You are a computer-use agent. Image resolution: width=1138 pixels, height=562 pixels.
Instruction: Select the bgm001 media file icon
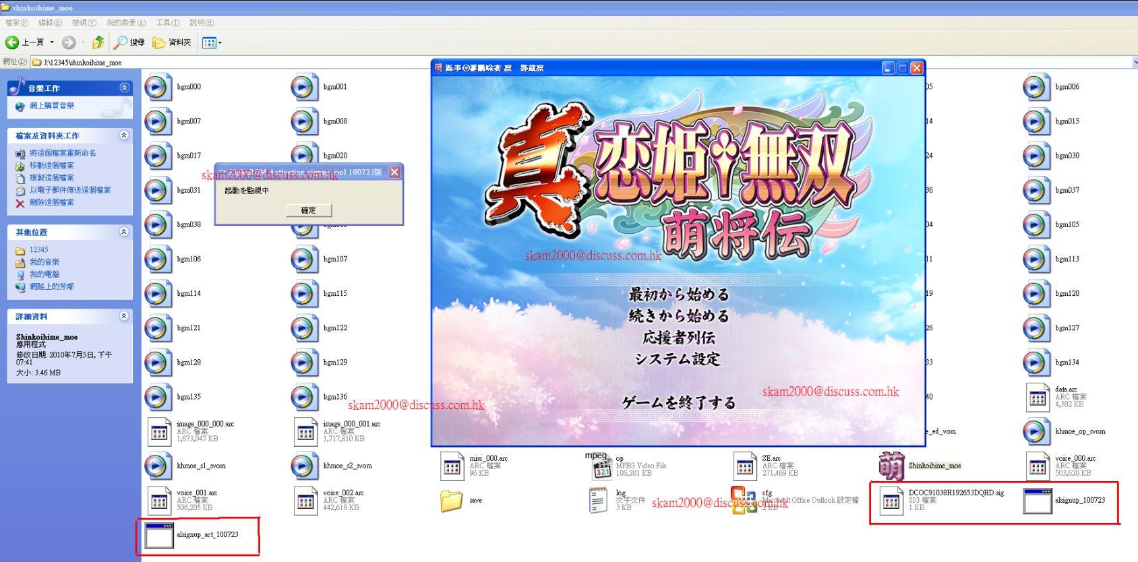[x=304, y=87]
